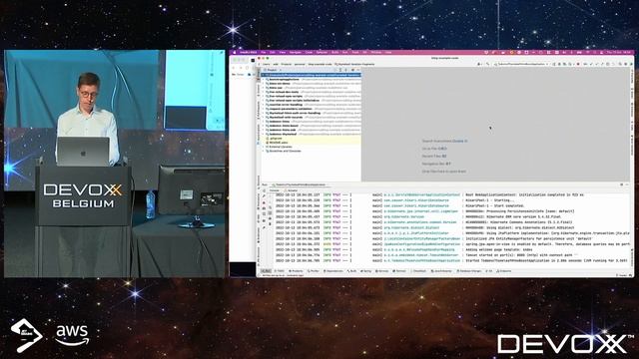Open the Profiler tool window
Viewport: 639px width, 359px height.
(x=313, y=271)
